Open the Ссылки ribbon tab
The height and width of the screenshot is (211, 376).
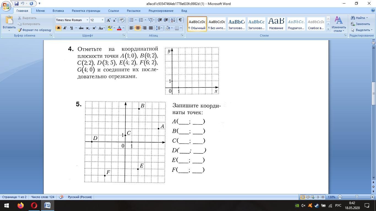click(113, 11)
